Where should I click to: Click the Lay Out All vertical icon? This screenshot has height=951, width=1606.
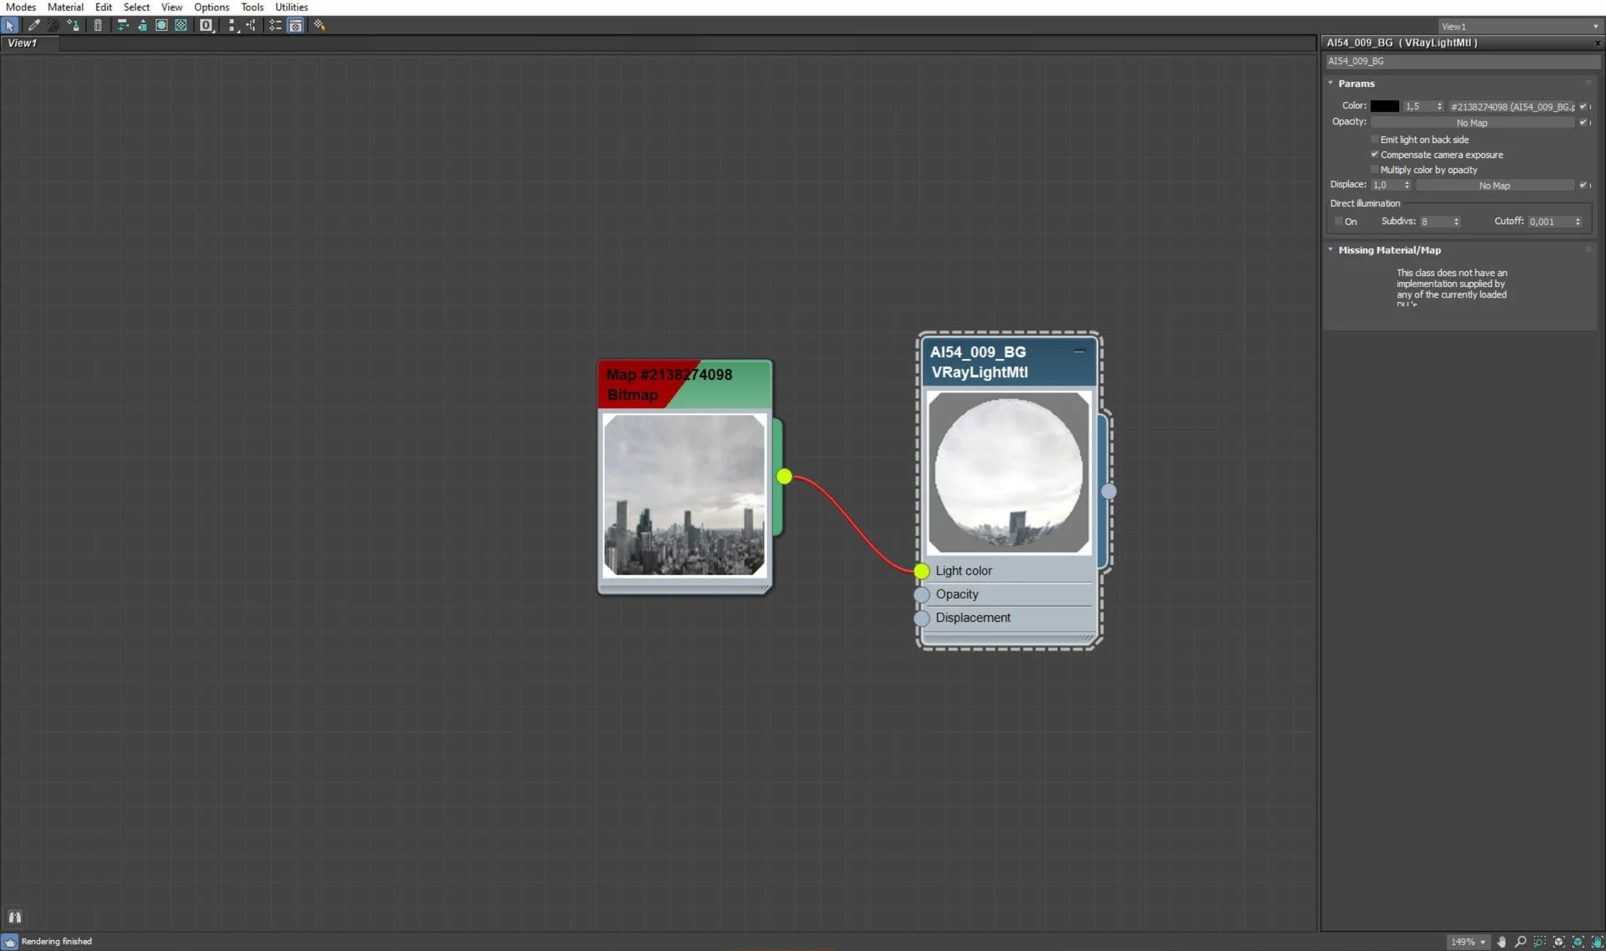[232, 25]
